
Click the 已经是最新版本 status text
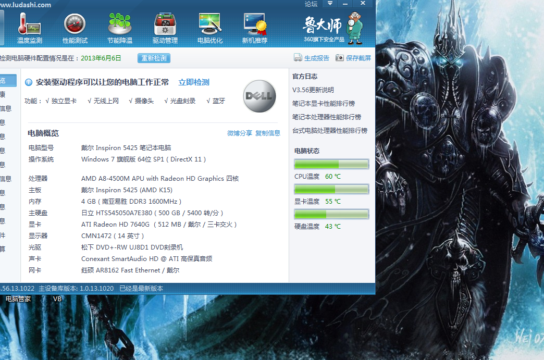point(141,288)
